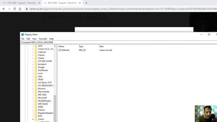This screenshot has width=217, height=122.
Task: Select the ODBC folder icon
Action: click(36, 107)
